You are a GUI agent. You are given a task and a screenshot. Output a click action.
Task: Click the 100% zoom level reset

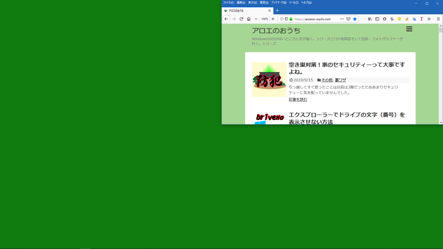point(264,19)
